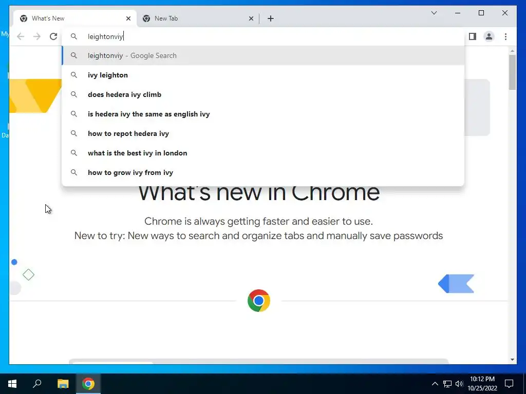
Task: Click search icon beside ivy leighton suggestion
Action: (x=74, y=75)
